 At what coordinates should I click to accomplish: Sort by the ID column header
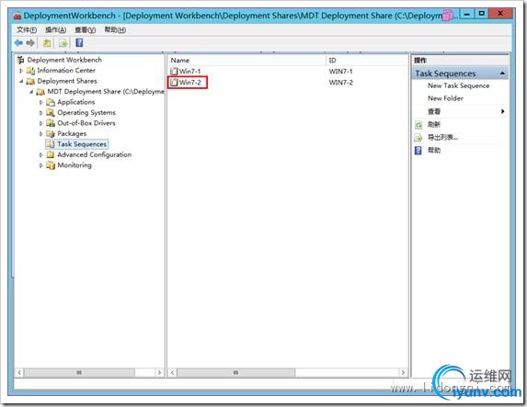point(366,61)
